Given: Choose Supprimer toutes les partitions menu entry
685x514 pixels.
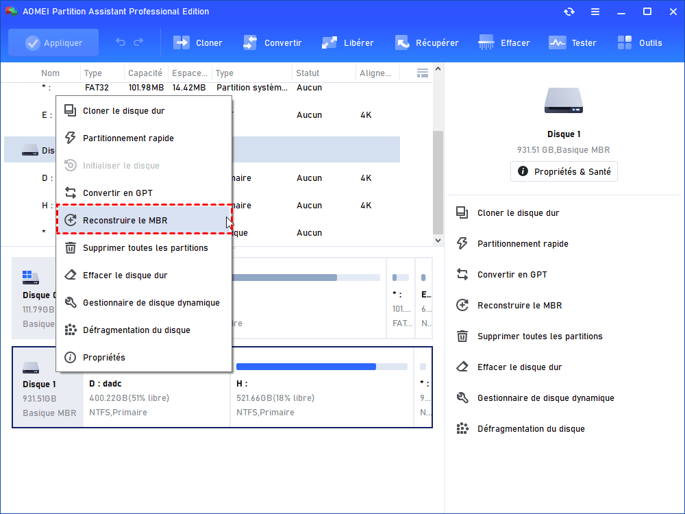Looking at the screenshot, I should tap(145, 248).
